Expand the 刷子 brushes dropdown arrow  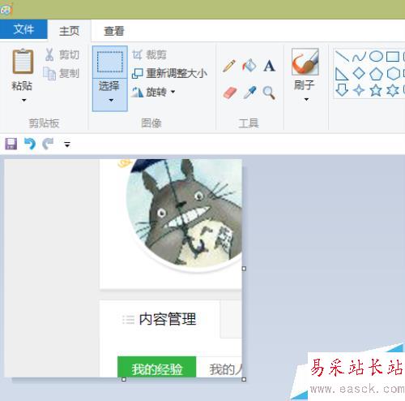pyautogui.click(x=306, y=99)
